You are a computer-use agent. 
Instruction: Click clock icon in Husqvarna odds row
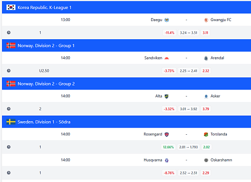click(9, 172)
